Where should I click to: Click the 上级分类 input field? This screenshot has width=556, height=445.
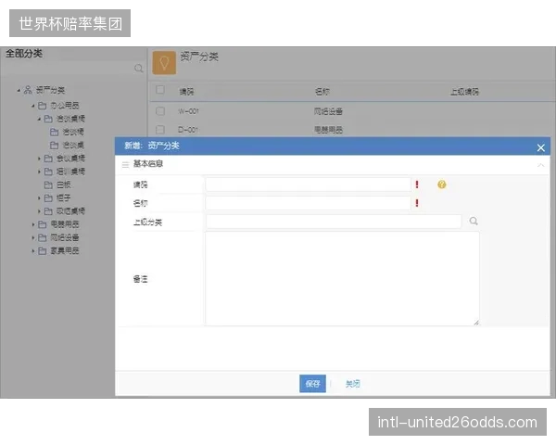click(334, 222)
